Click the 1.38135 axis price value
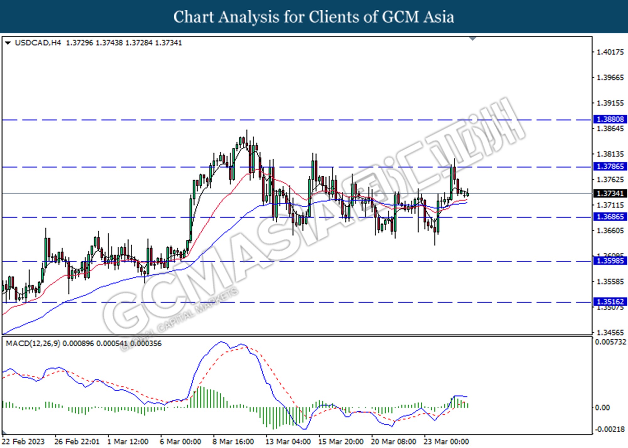The height and width of the screenshot is (448, 628). (610, 154)
